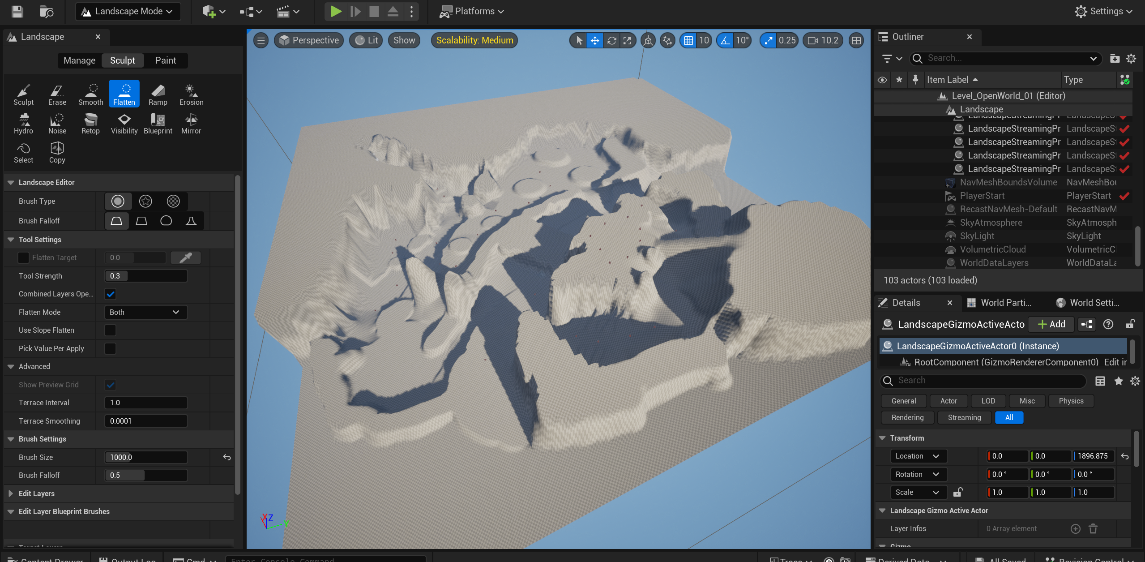1145x562 pixels.
Task: Open the Perspective view menu
Action: (x=308, y=40)
